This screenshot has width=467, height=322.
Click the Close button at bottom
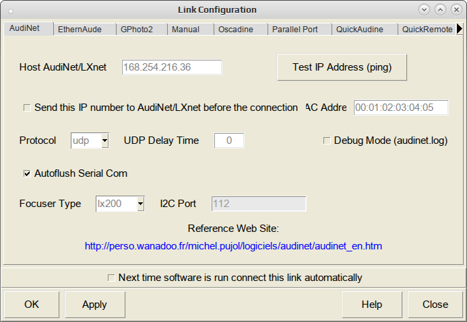point(435,305)
